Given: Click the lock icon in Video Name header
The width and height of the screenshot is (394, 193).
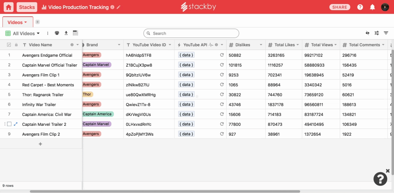Looking at the screenshot, I should (16, 45).
